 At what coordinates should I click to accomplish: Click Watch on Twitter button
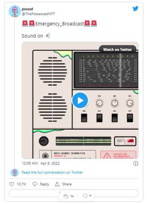pyautogui.click(x=117, y=49)
